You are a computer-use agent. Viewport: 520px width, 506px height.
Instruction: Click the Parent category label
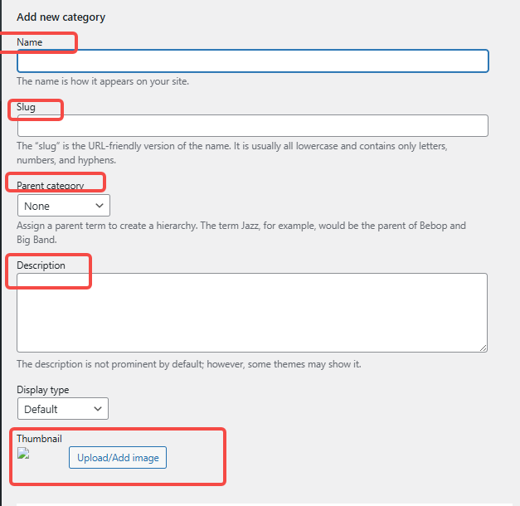coord(50,186)
